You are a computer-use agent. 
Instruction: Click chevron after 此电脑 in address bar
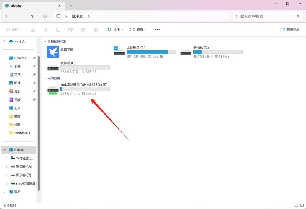pyautogui.click(x=89, y=16)
